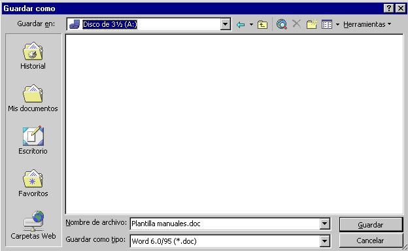Expand the Guardar en location dropdown
The width and height of the screenshot is (408, 251).
pos(226,24)
